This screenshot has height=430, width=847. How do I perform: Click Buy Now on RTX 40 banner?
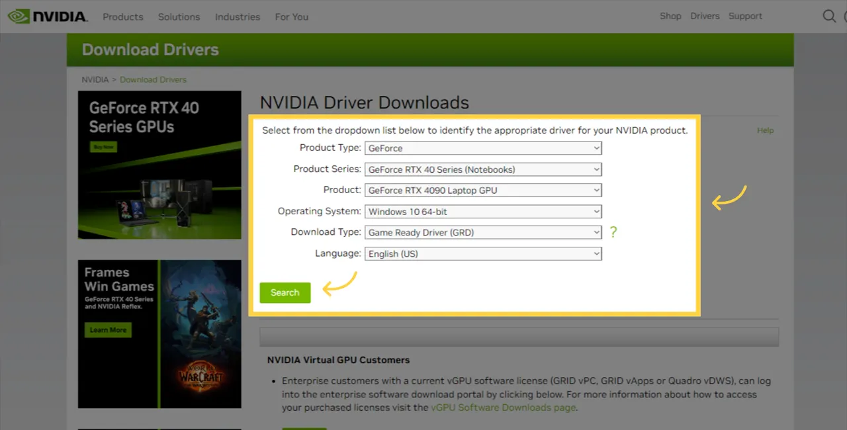[103, 147]
